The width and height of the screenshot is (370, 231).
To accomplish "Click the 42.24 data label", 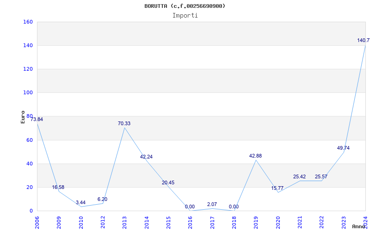I will click(146, 157).
